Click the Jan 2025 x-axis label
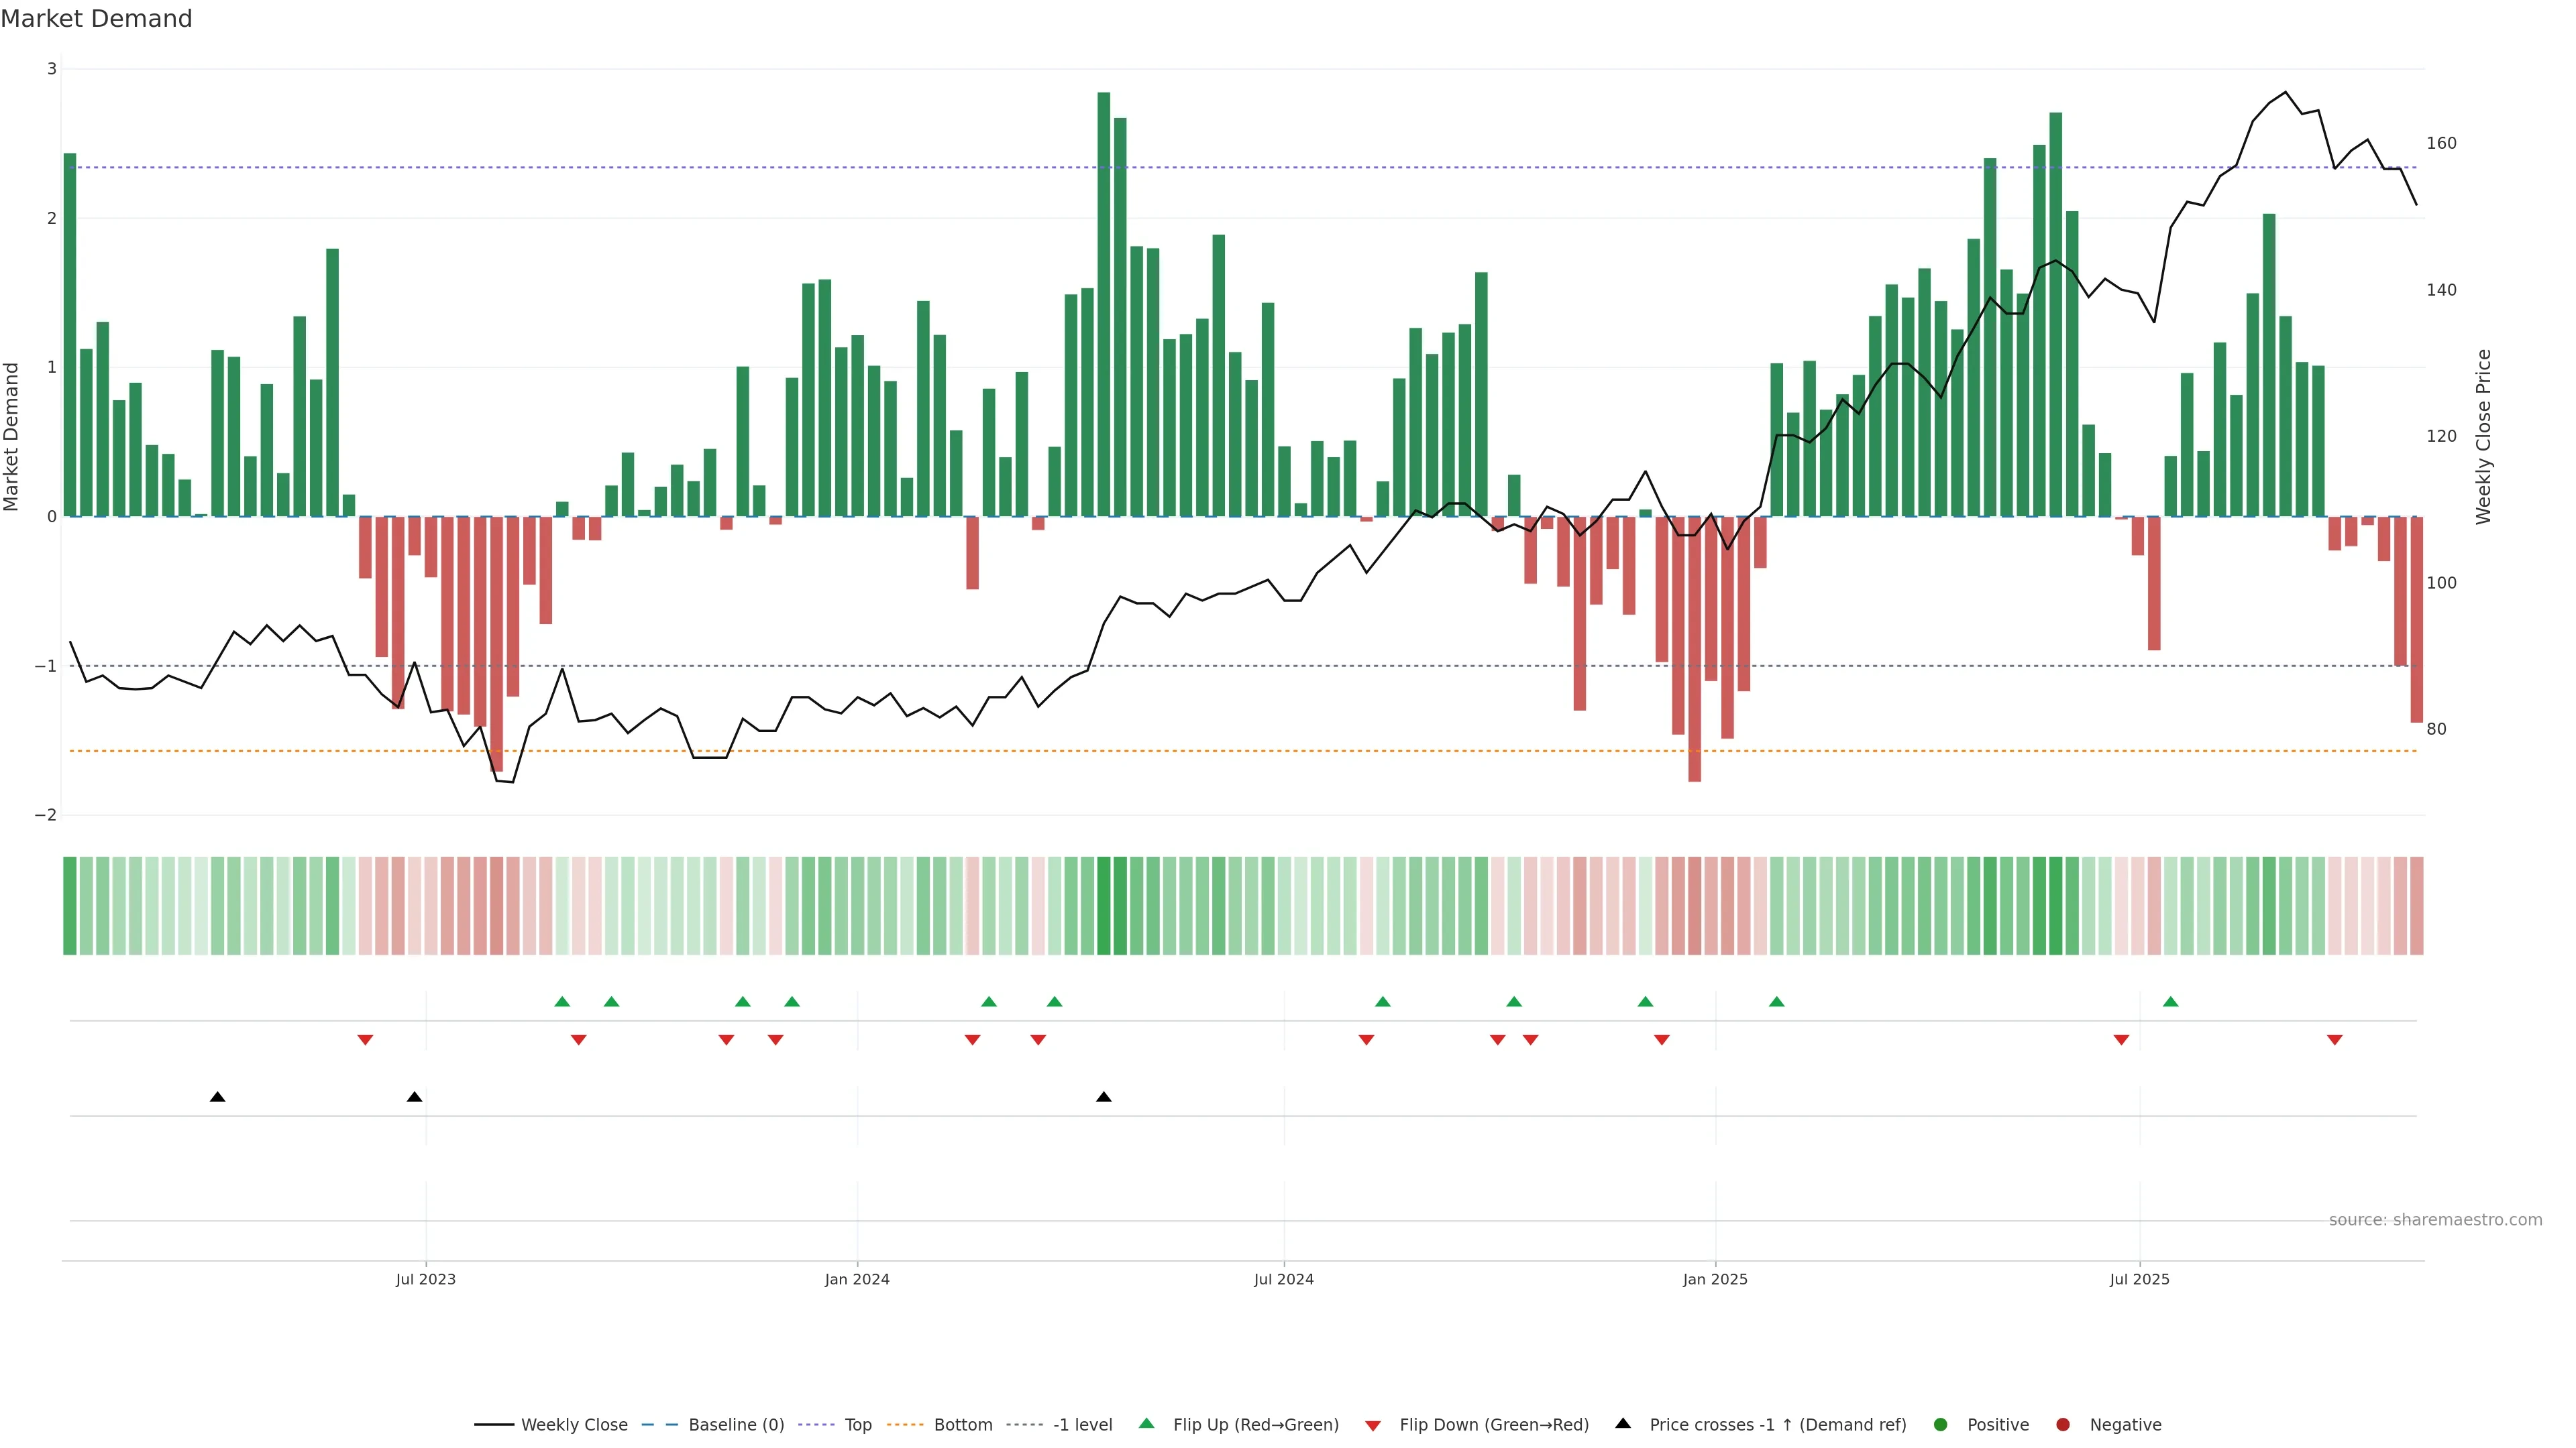2576x1448 pixels. [x=1715, y=1280]
